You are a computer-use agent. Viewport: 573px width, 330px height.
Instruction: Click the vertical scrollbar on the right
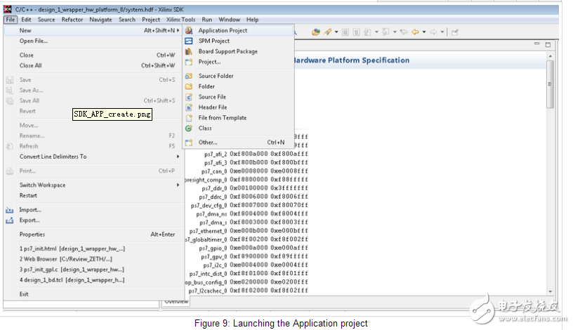(550, 84)
